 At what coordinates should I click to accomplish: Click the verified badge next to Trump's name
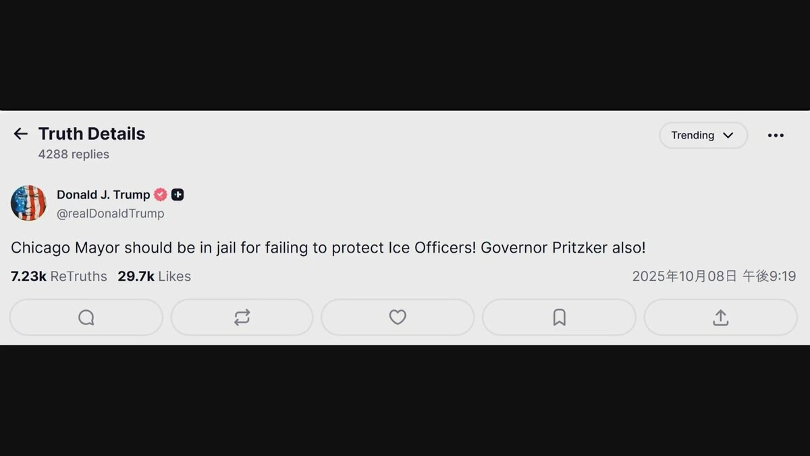(160, 195)
